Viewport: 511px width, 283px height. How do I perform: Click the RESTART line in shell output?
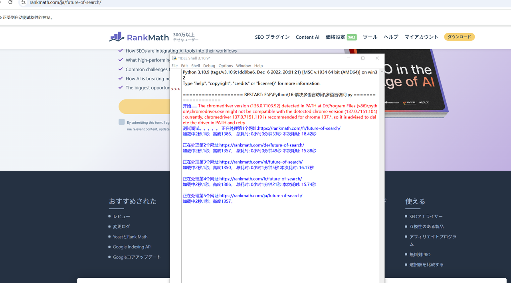(x=279, y=97)
